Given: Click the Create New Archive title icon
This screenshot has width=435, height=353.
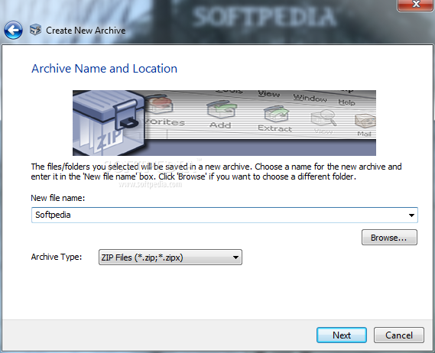Looking at the screenshot, I should [x=35, y=30].
